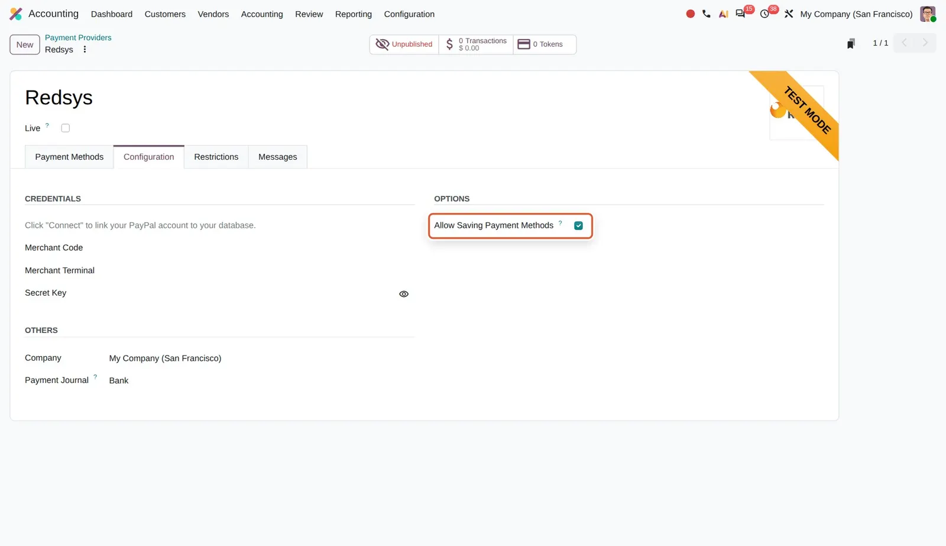The width and height of the screenshot is (946, 546).
Task: Open the Customers menu
Action: 165,14
